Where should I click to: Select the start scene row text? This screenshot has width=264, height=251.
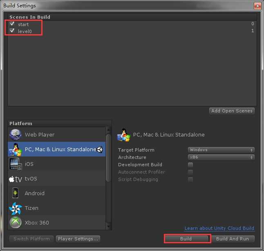[23, 24]
